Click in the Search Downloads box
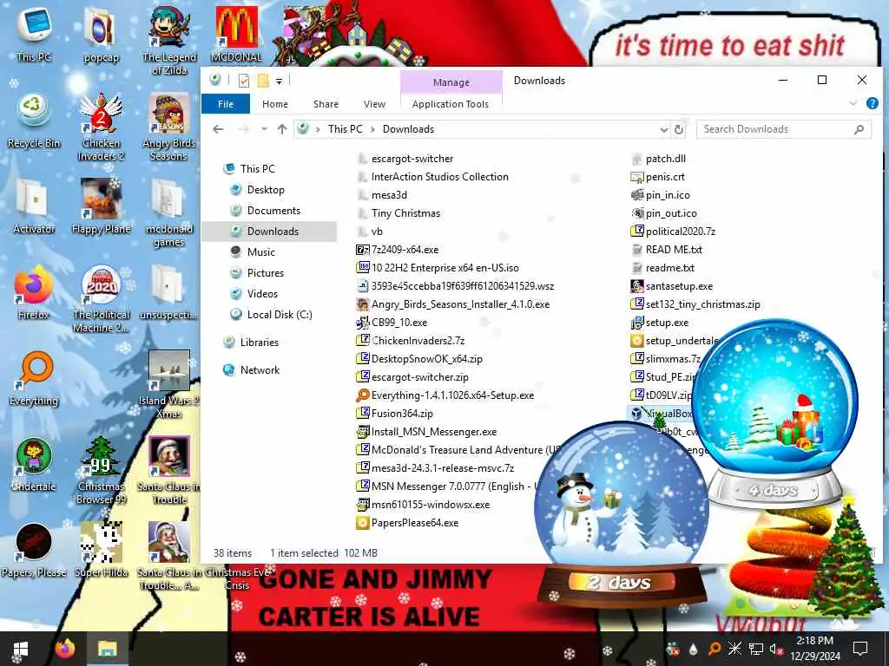The height and width of the screenshot is (666, 889). pyautogui.click(x=784, y=129)
